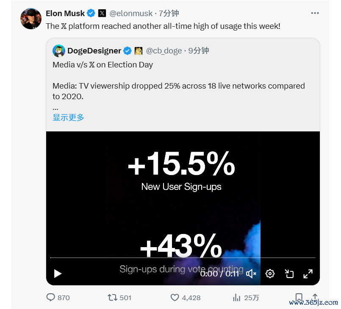Click the Elon Musk display name

click(65, 13)
